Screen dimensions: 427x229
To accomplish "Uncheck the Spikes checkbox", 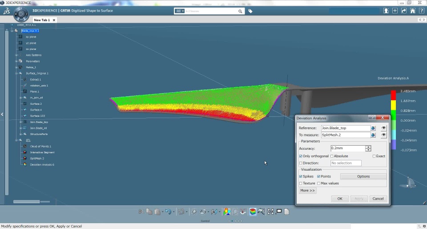I will pyautogui.click(x=301, y=176).
